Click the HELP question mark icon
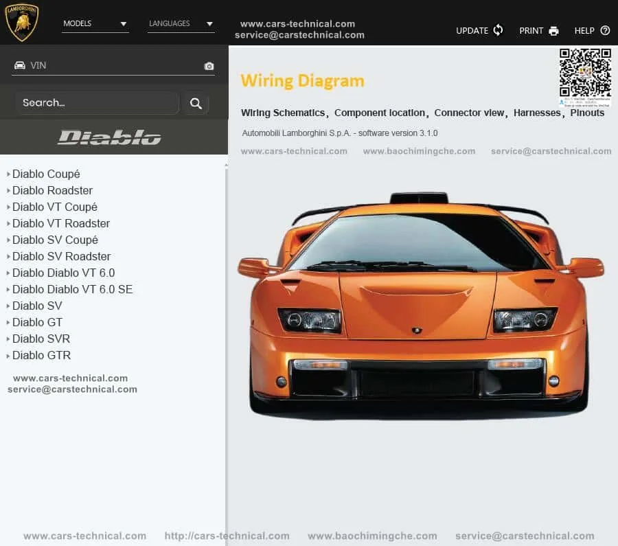Image resolution: width=618 pixels, height=546 pixels. coord(605,30)
